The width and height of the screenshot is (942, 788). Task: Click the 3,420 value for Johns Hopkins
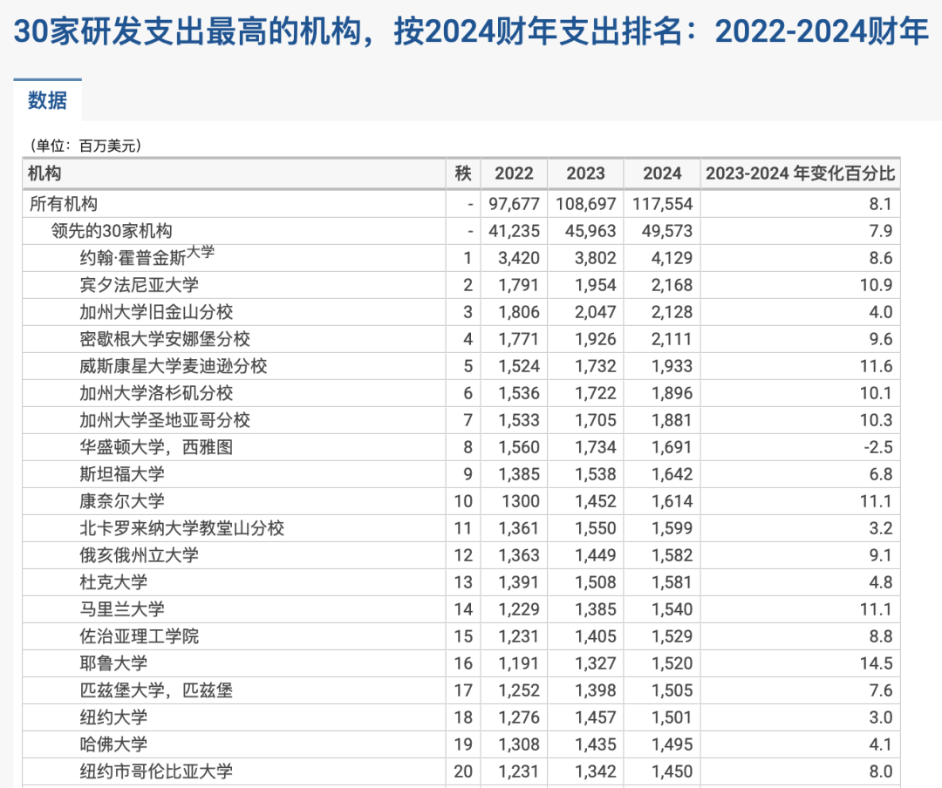click(x=518, y=258)
